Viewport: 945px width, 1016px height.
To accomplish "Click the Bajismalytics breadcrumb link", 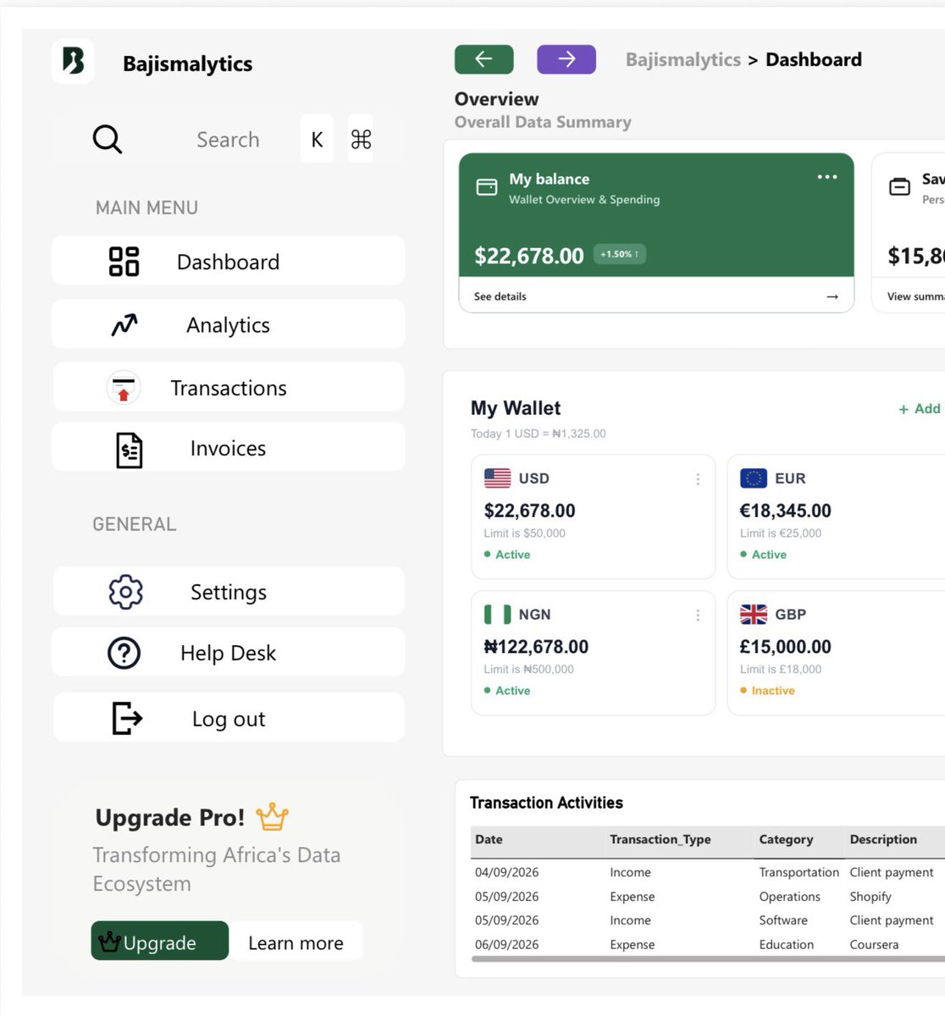I will click(x=683, y=59).
